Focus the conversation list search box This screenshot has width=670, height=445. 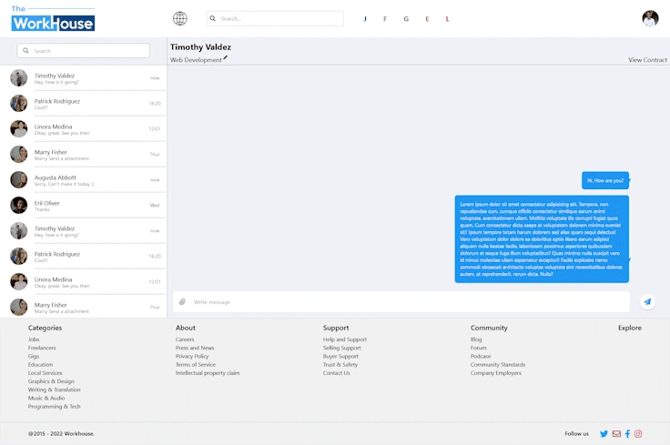(x=84, y=50)
